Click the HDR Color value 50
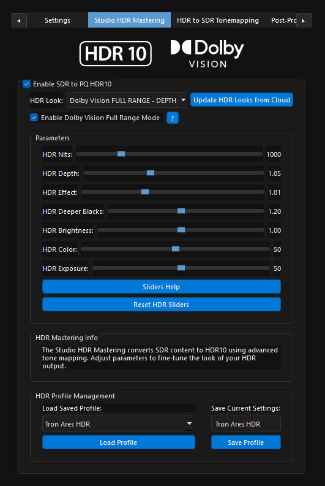 (x=277, y=249)
